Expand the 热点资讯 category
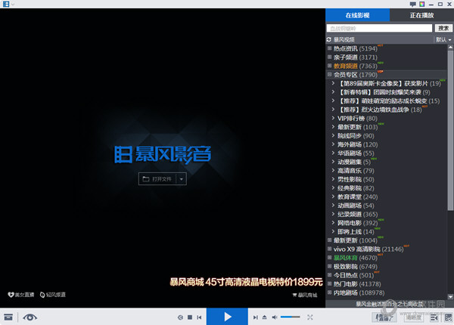 click(x=330, y=48)
